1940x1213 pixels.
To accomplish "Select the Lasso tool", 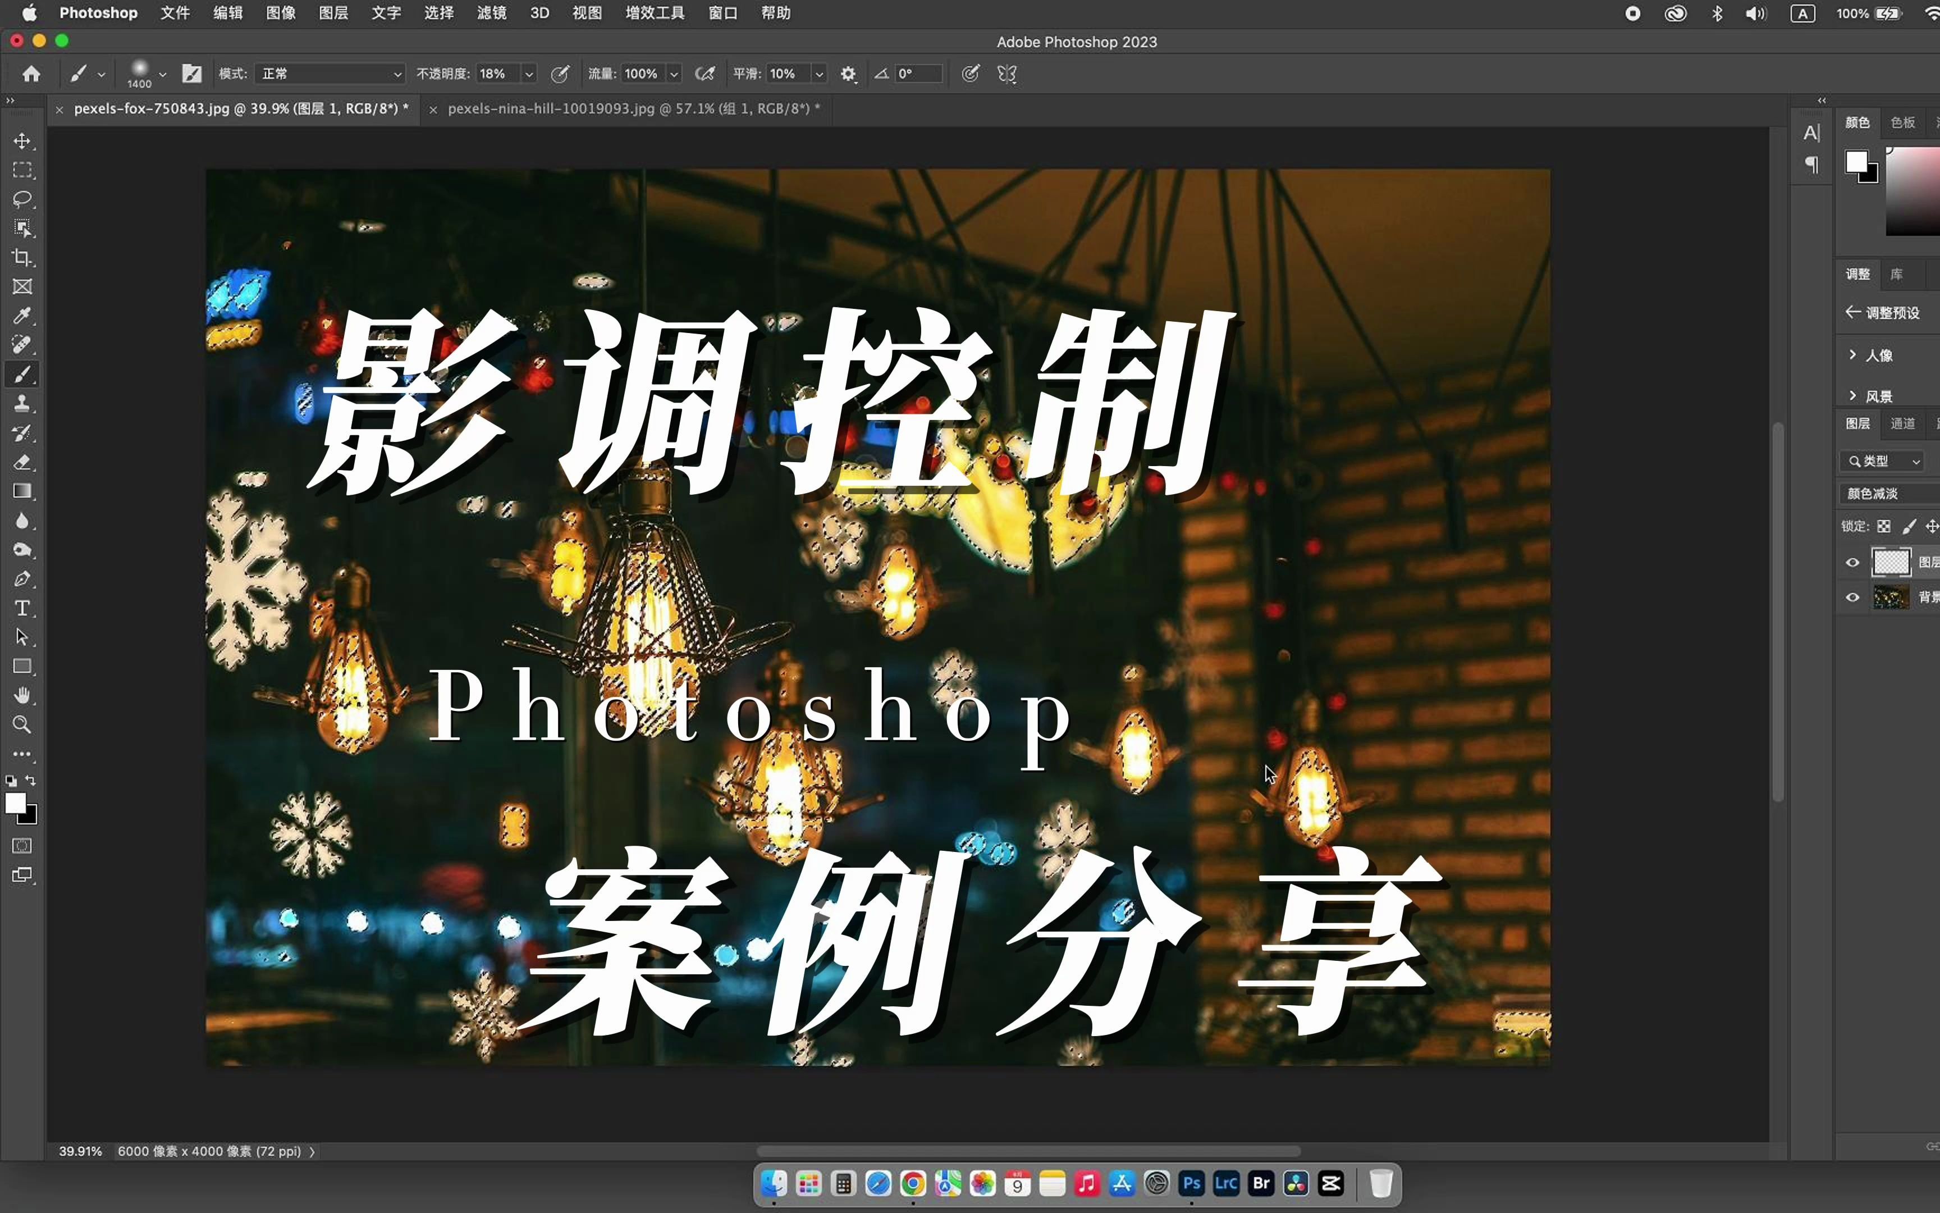I will (22, 199).
